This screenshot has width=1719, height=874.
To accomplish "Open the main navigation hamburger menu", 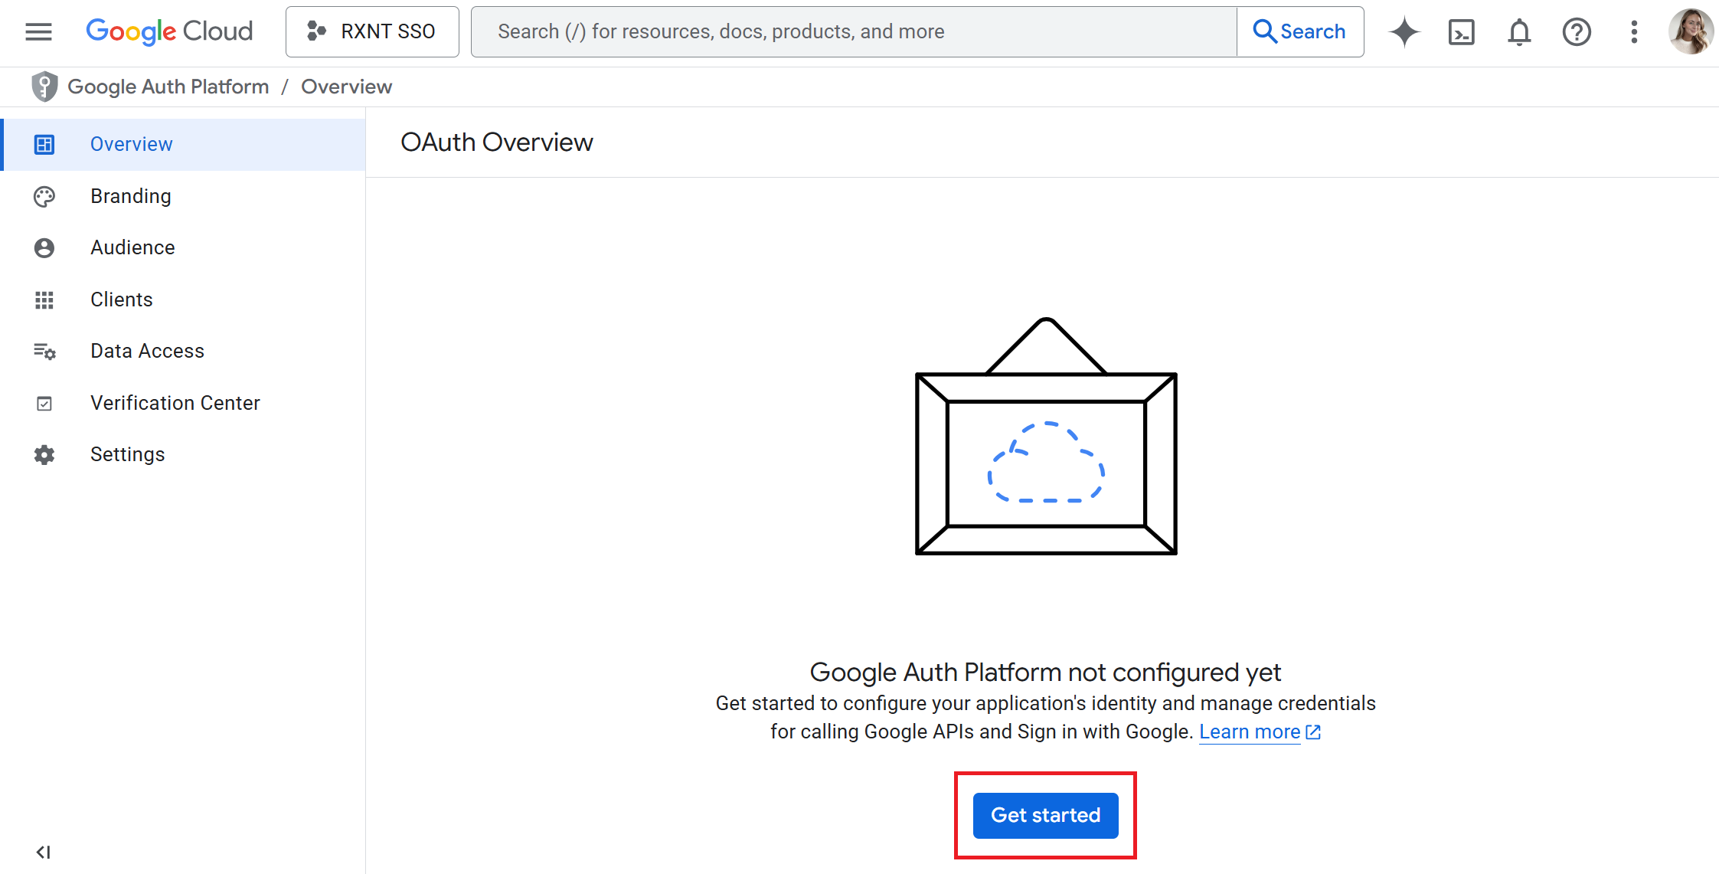I will tap(38, 31).
